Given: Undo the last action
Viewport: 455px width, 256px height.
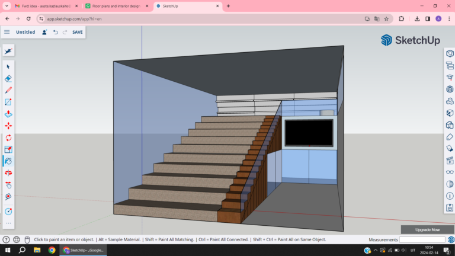Looking at the screenshot, I should tap(56, 32).
